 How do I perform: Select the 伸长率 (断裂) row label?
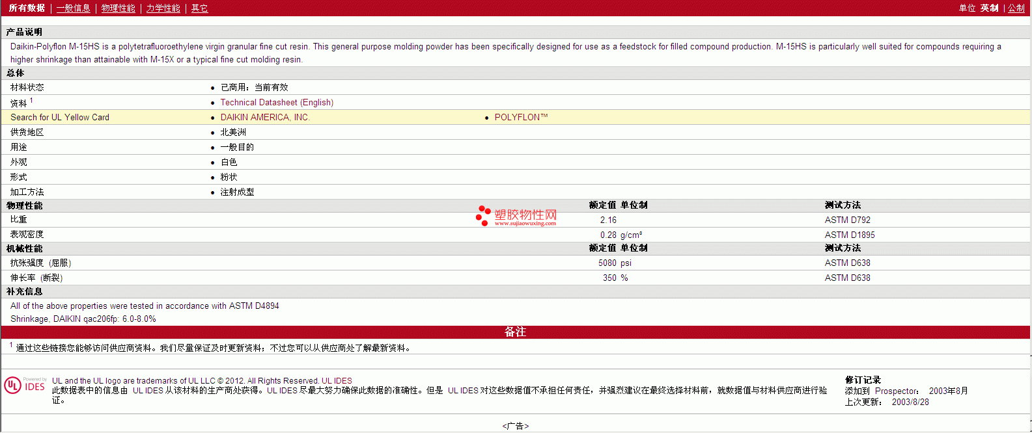coord(36,278)
